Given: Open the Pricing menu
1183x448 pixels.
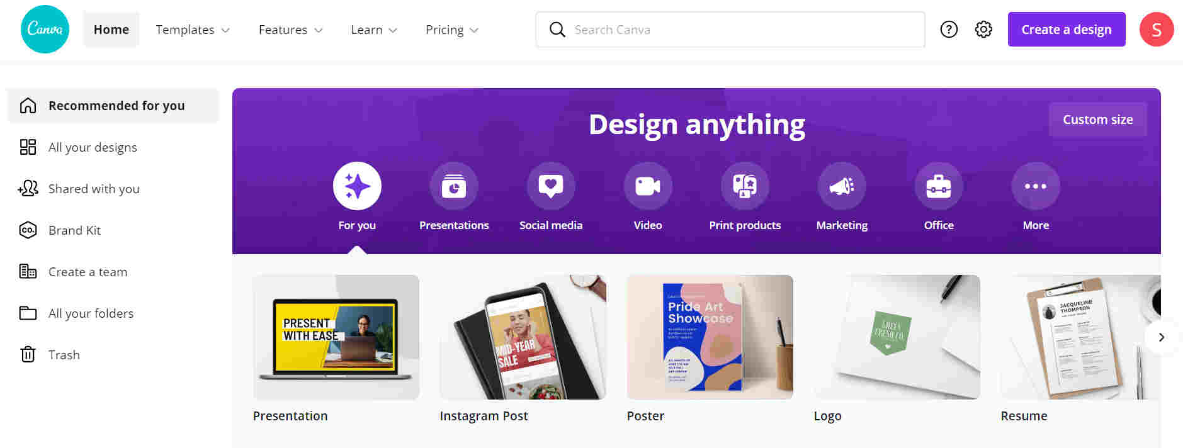Looking at the screenshot, I should tap(451, 29).
